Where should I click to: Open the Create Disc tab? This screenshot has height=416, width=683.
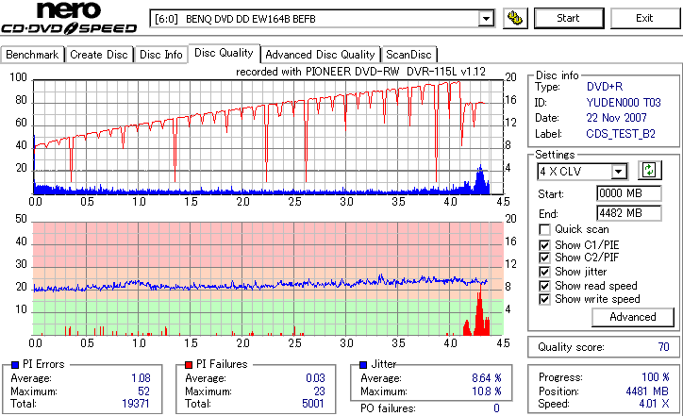(x=99, y=55)
